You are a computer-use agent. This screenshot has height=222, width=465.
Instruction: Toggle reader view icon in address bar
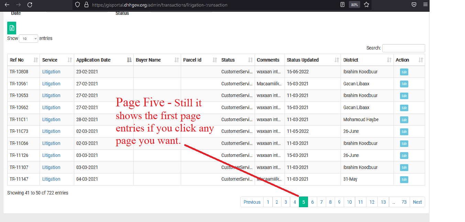point(342,5)
